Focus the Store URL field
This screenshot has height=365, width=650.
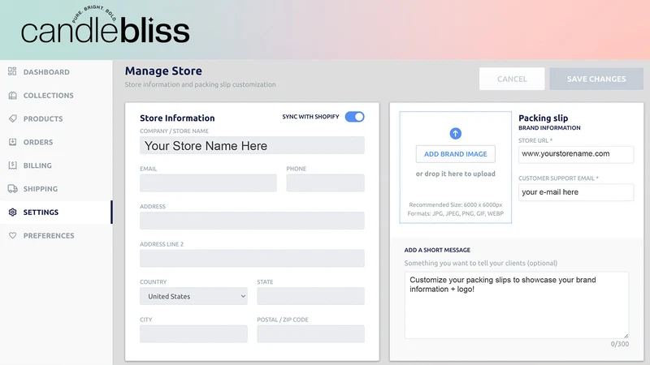pyautogui.click(x=576, y=154)
